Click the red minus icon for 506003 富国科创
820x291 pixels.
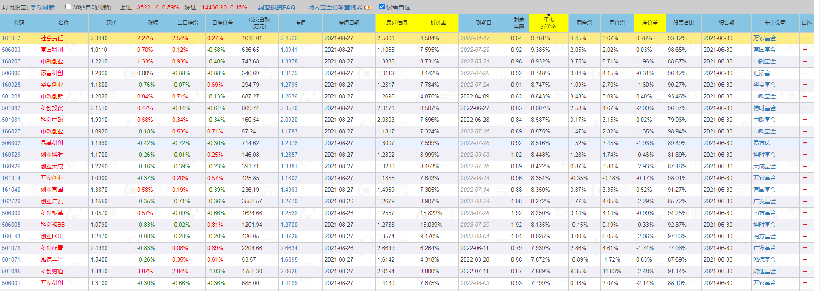[x=805, y=50]
